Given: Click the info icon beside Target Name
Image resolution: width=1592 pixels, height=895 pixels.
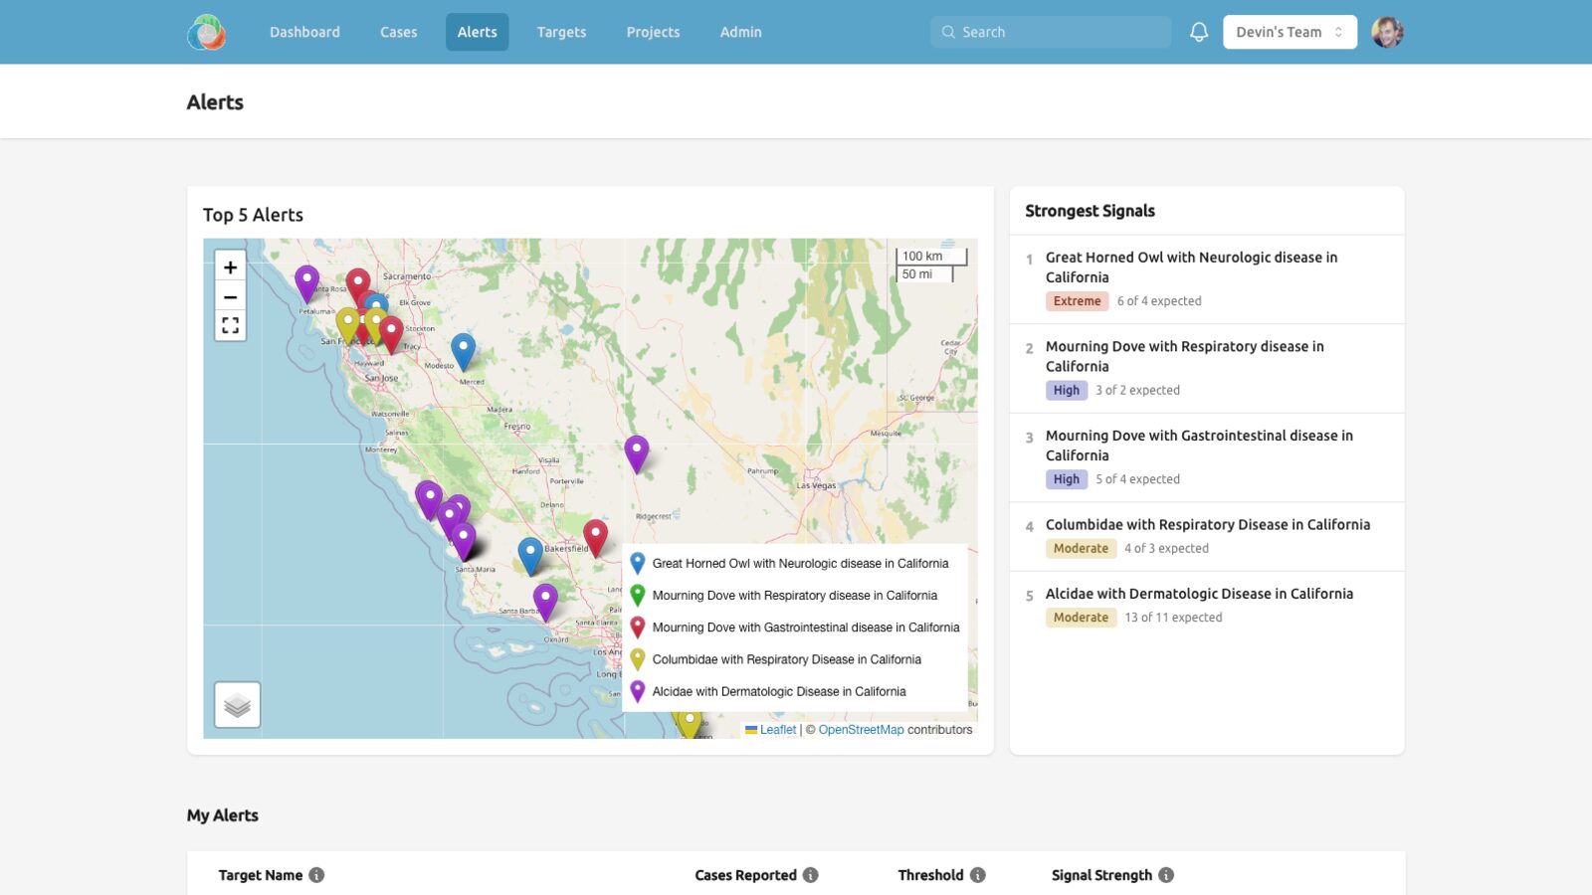Looking at the screenshot, I should (316, 875).
